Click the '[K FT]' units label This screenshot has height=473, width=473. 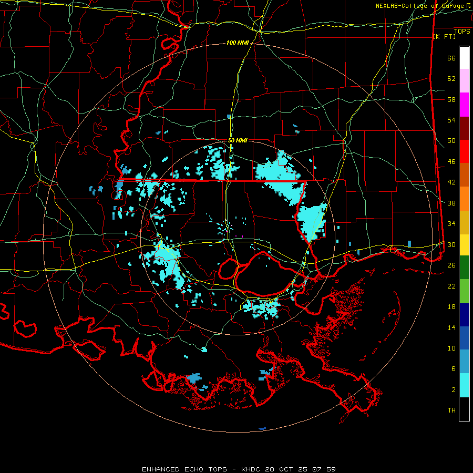pos(444,37)
